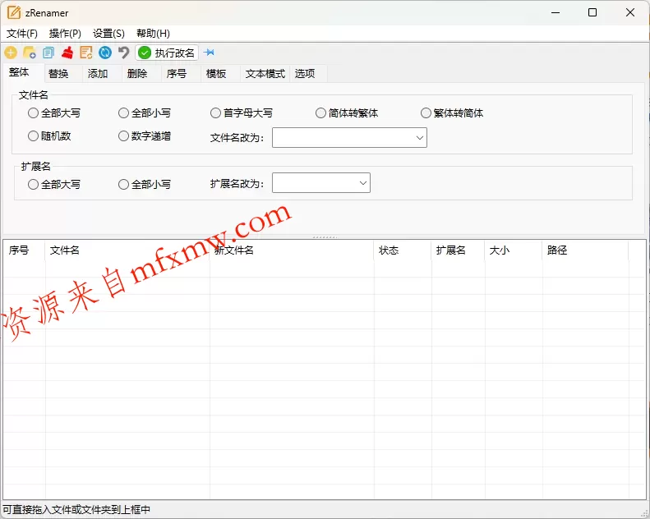Click the orange list edit icon
The width and height of the screenshot is (650, 519).
tap(86, 53)
